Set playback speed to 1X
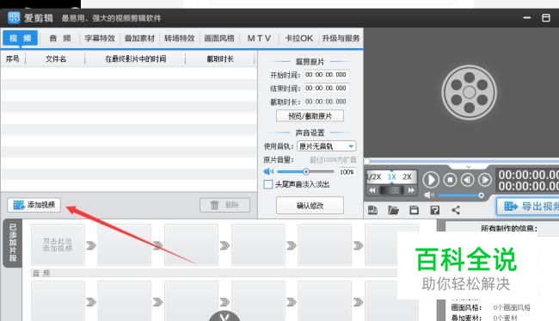The image size is (559, 321). coord(392,177)
